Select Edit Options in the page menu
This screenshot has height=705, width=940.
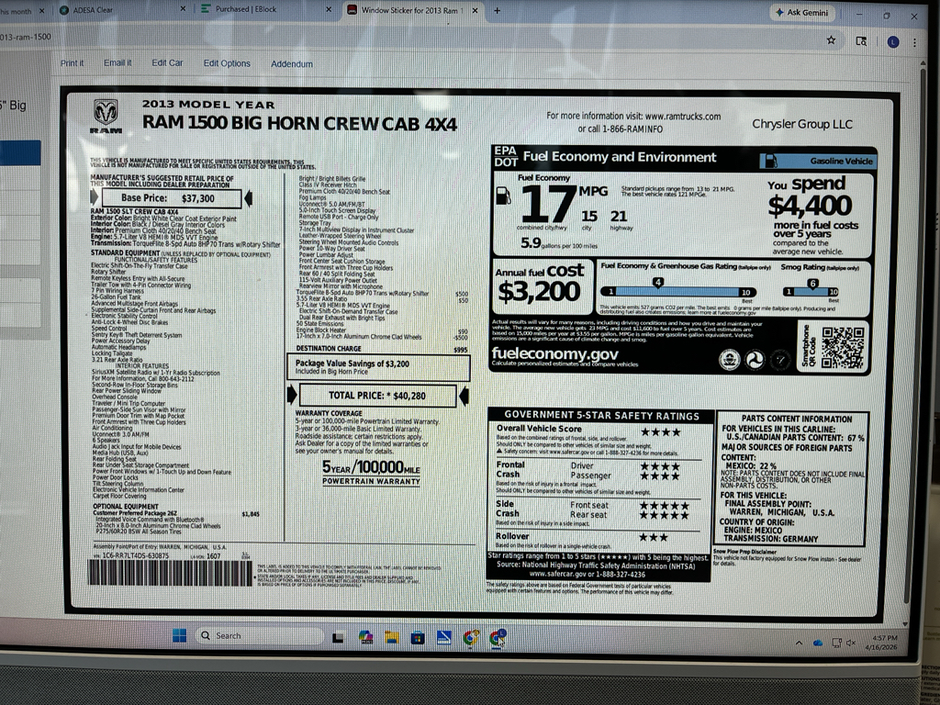point(227,63)
